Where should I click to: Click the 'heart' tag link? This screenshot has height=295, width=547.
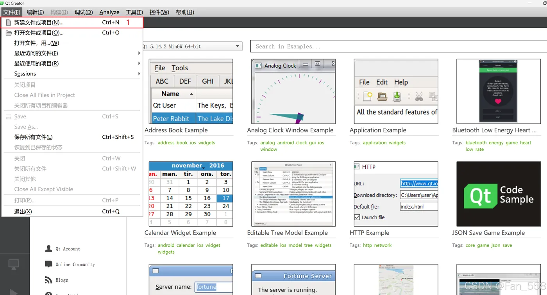tap(526, 143)
